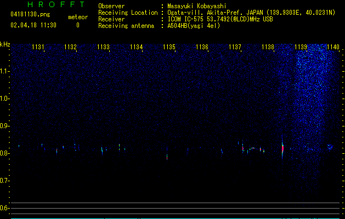345x219 pixels.
Task: Click time marker 1140
Action: click(333, 47)
